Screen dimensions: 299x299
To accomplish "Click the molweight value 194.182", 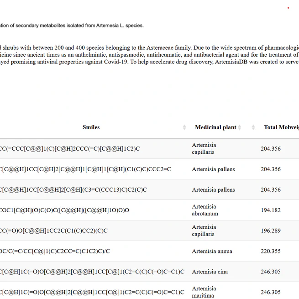I will click(x=271, y=210).
